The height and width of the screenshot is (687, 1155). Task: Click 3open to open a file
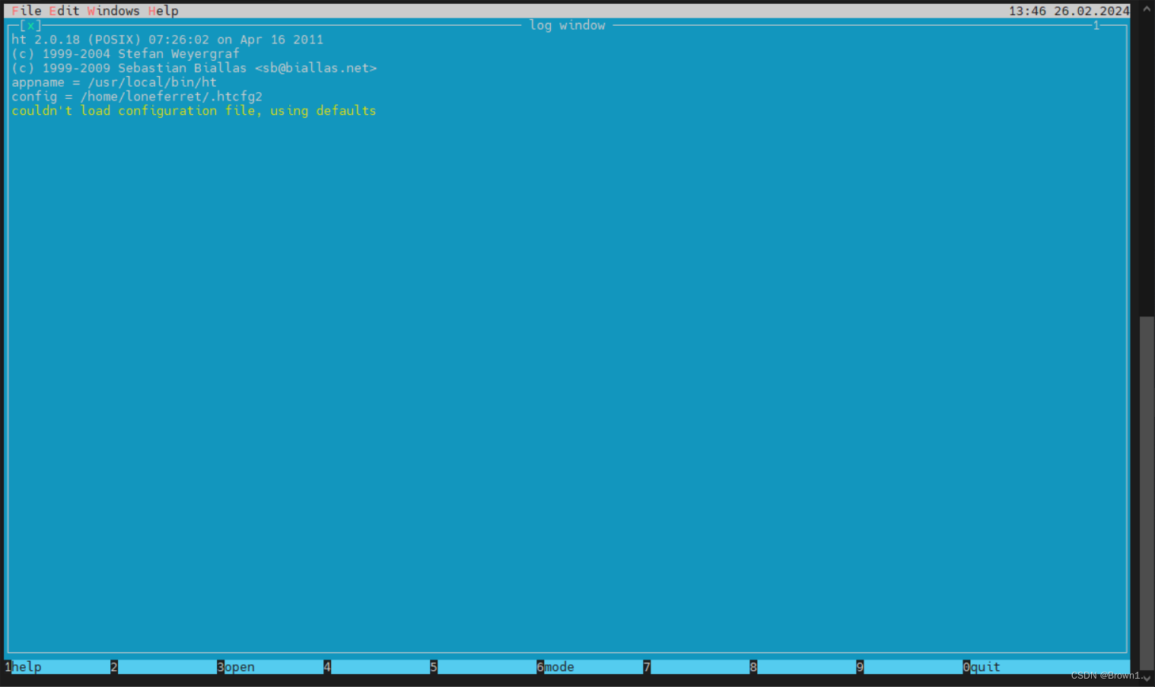click(236, 666)
